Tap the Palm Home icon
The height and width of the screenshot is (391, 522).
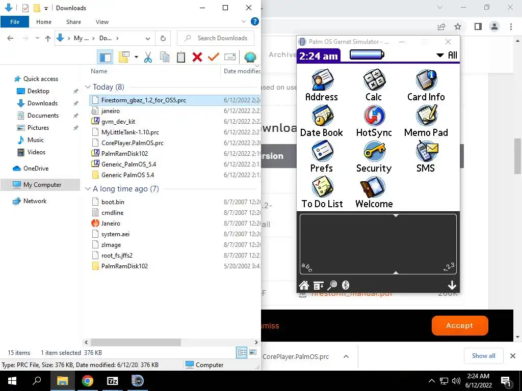click(x=304, y=285)
